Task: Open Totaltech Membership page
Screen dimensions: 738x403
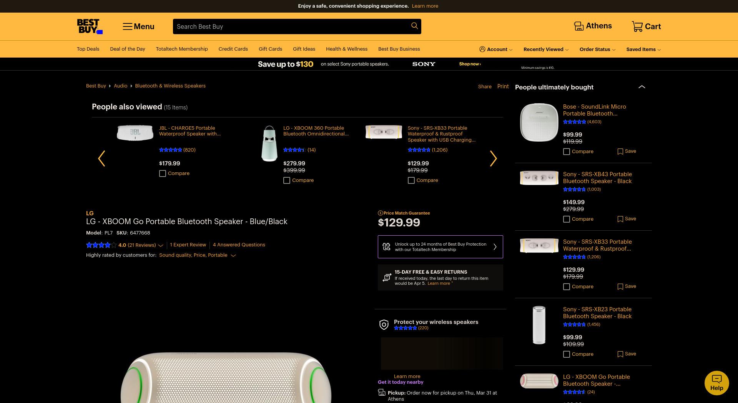Action: click(x=182, y=49)
